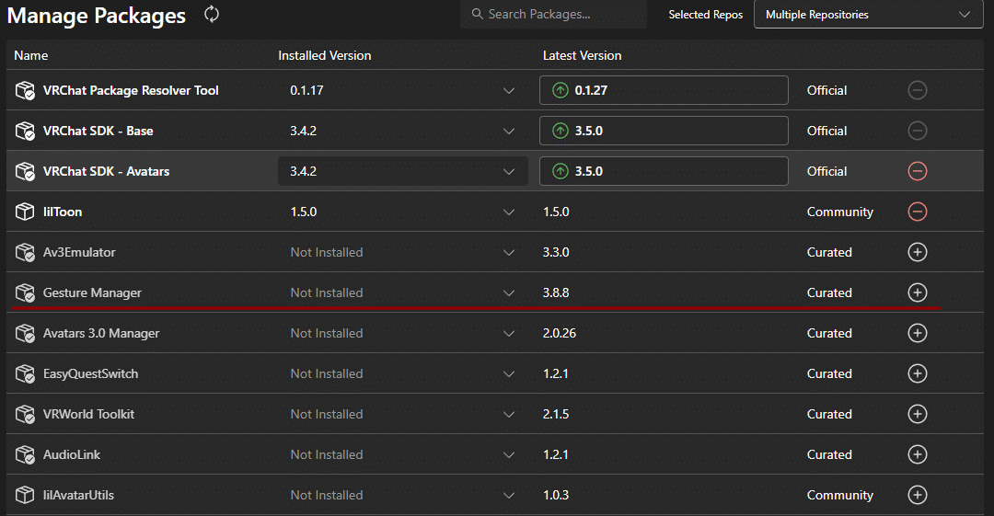Click package icon beside Gesture Manager
994x516 pixels.
click(25, 292)
